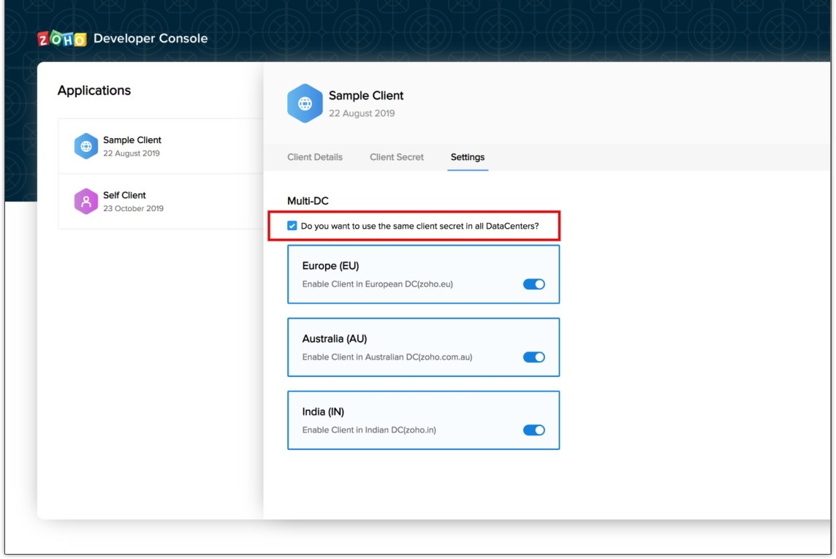Click the Self Client purple person icon
Screen dimensions: 836x559
85,201
